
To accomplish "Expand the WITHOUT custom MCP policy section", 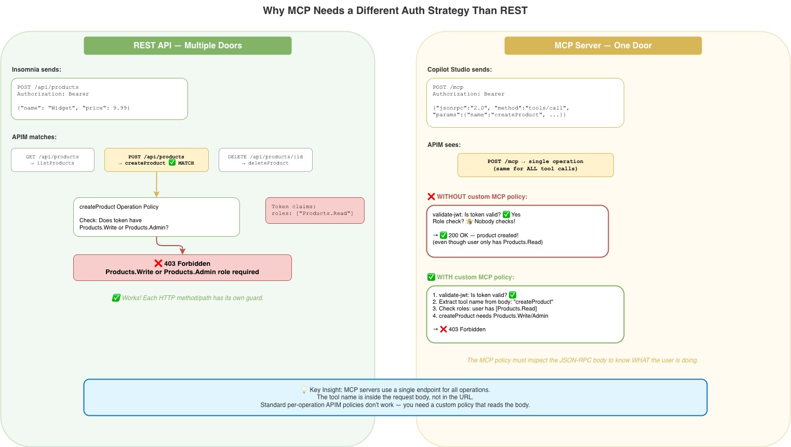I will coord(517,231).
